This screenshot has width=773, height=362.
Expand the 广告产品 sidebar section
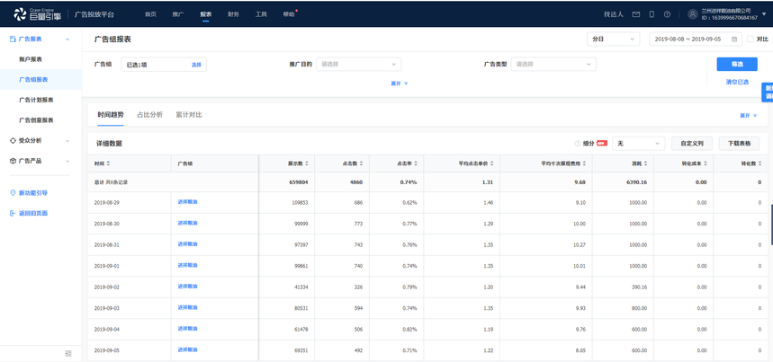pos(67,161)
